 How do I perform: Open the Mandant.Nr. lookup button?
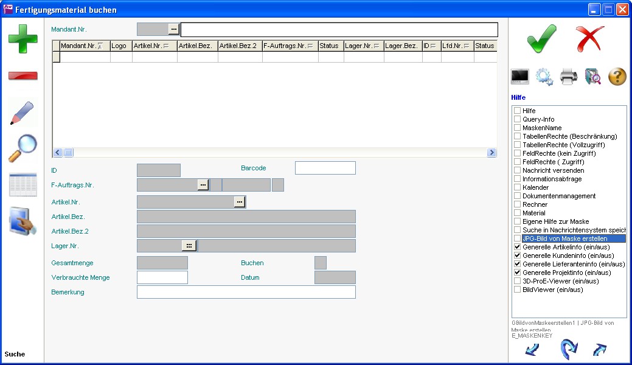[174, 29]
